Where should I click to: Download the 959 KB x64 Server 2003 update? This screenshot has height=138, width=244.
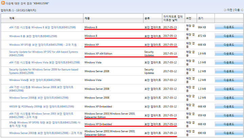tap(229, 115)
